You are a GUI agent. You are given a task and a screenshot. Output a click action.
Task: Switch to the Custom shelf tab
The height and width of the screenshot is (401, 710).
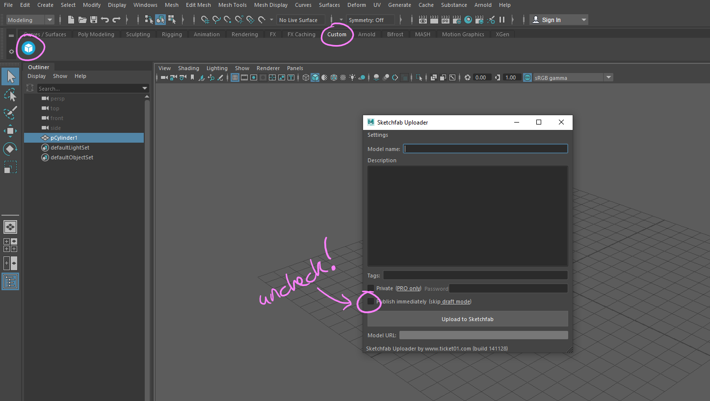(x=337, y=34)
